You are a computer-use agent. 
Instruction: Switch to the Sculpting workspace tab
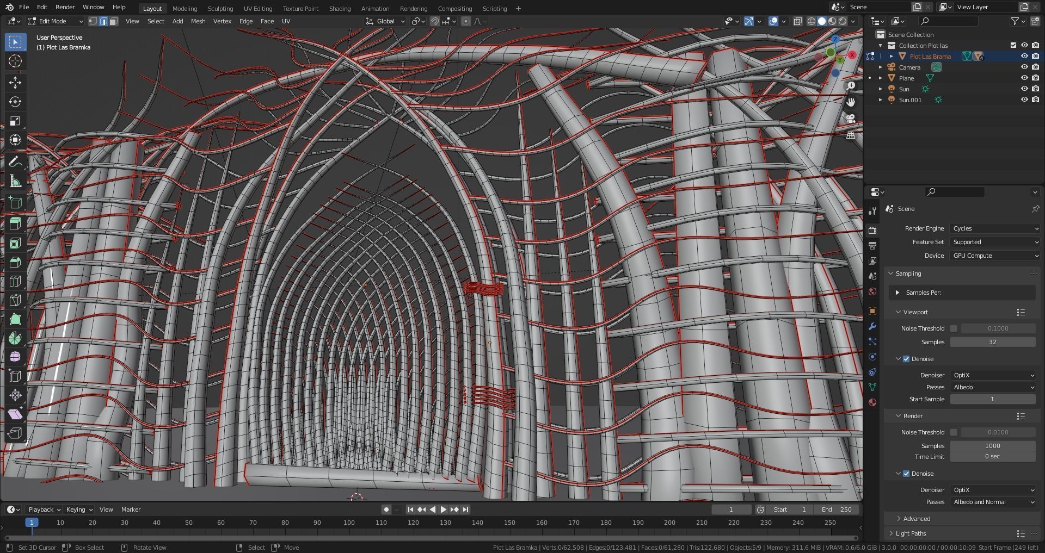(x=220, y=9)
